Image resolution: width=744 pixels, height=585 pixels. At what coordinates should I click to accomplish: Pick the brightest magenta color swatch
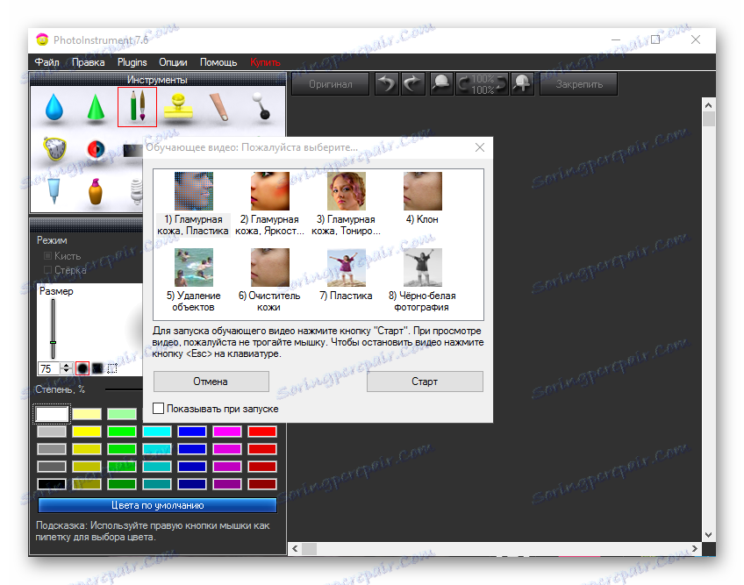tap(227, 432)
